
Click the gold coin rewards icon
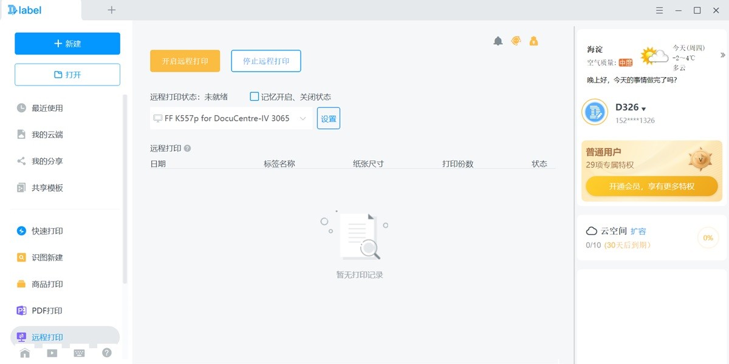[516, 41]
